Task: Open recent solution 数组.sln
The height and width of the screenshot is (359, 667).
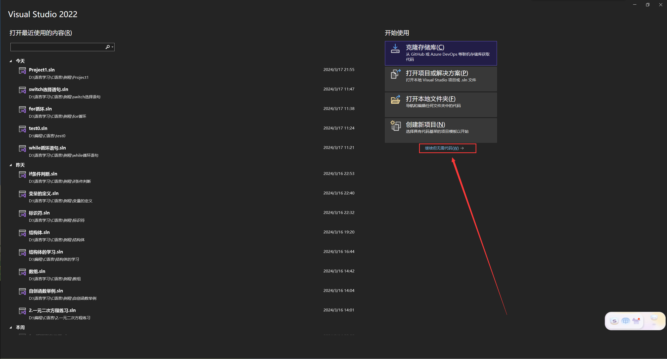Action: [x=186, y=275]
